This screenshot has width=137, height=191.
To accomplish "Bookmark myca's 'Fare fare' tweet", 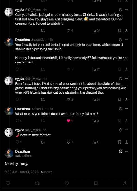I will [120, 99].
